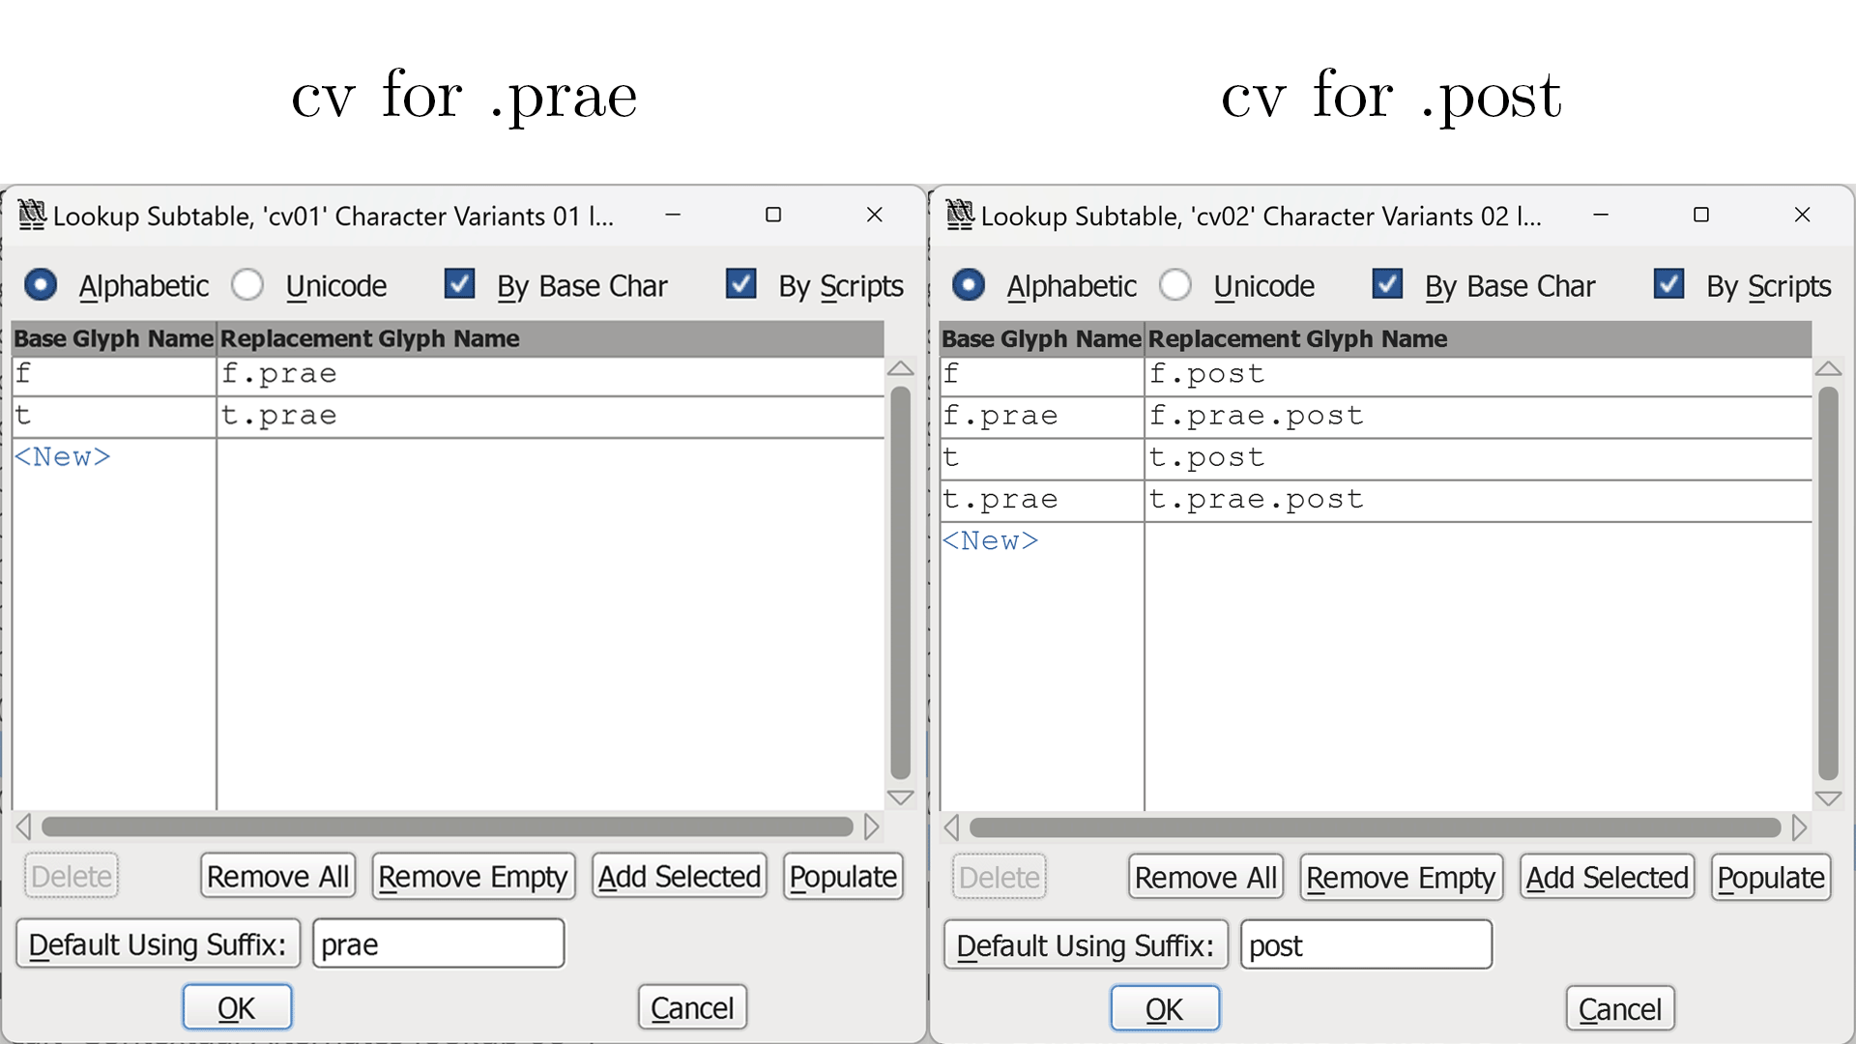
Task: Click left scroll arrow in cv01 window
Action: pyautogui.click(x=24, y=826)
